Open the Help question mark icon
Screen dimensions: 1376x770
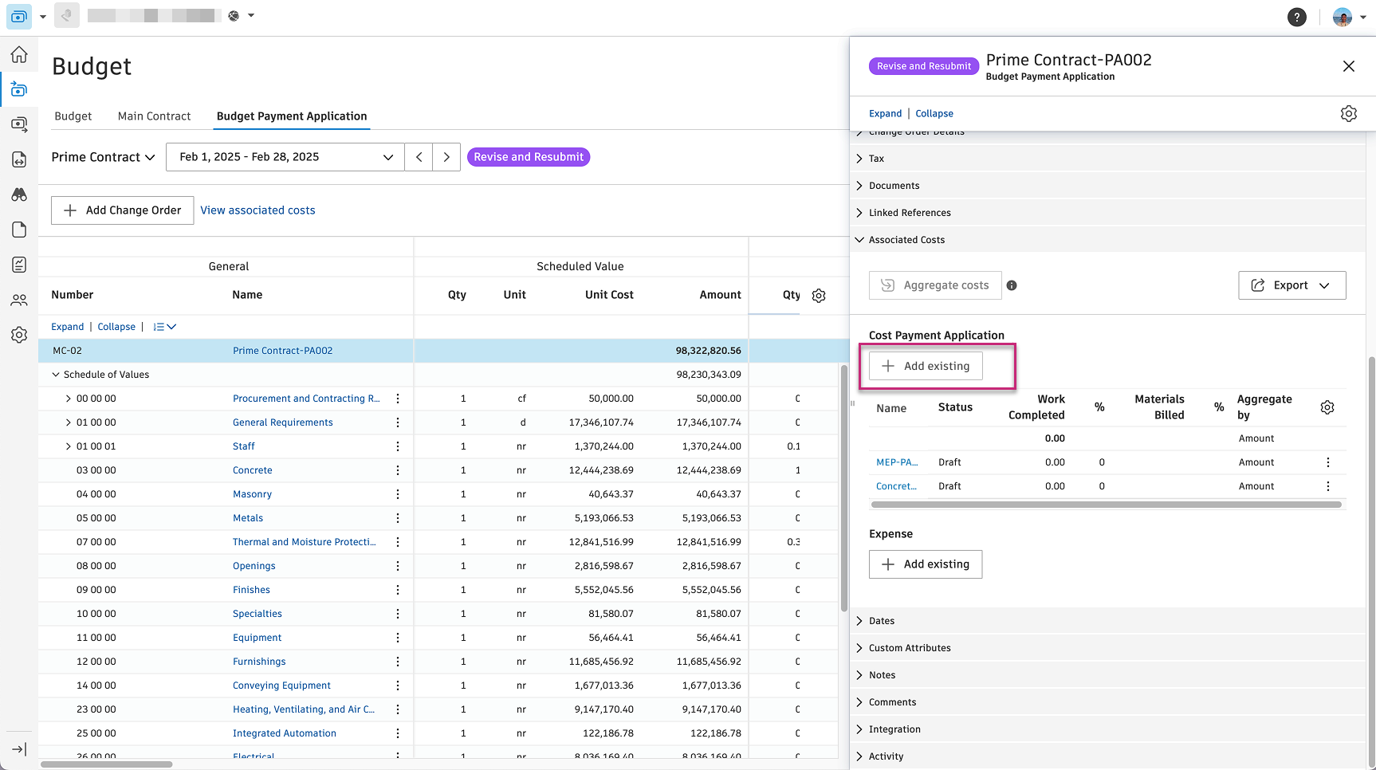point(1297,17)
